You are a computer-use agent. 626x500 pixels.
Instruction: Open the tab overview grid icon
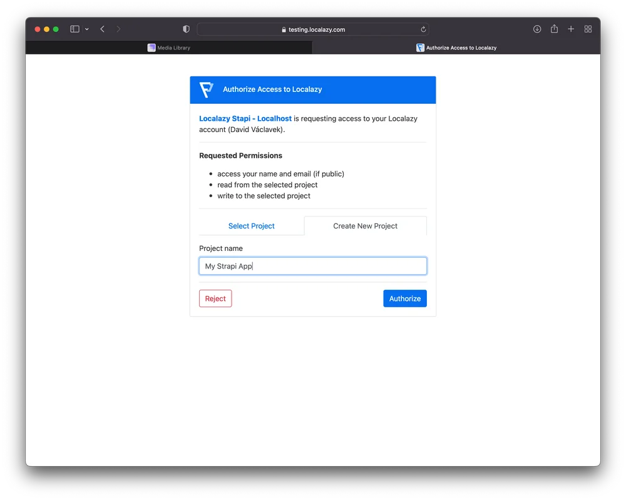click(x=587, y=29)
